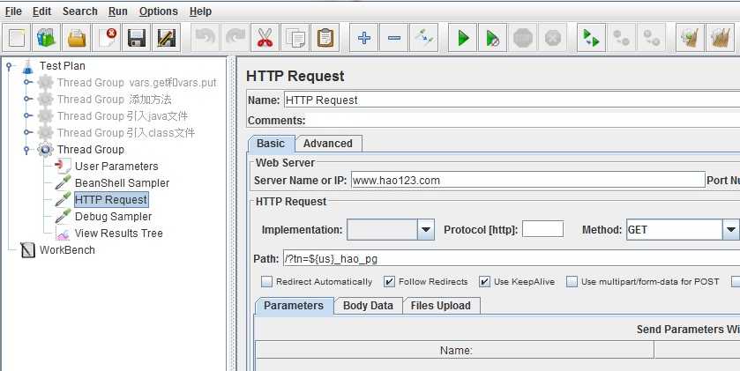Open the Method GET dropdown

[730, 230]
